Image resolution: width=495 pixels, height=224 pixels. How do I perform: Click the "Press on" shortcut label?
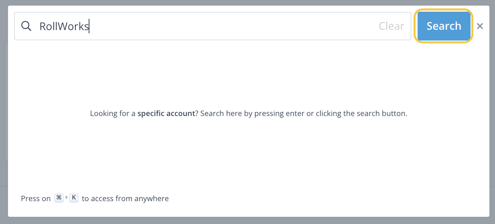coord(36,198)
